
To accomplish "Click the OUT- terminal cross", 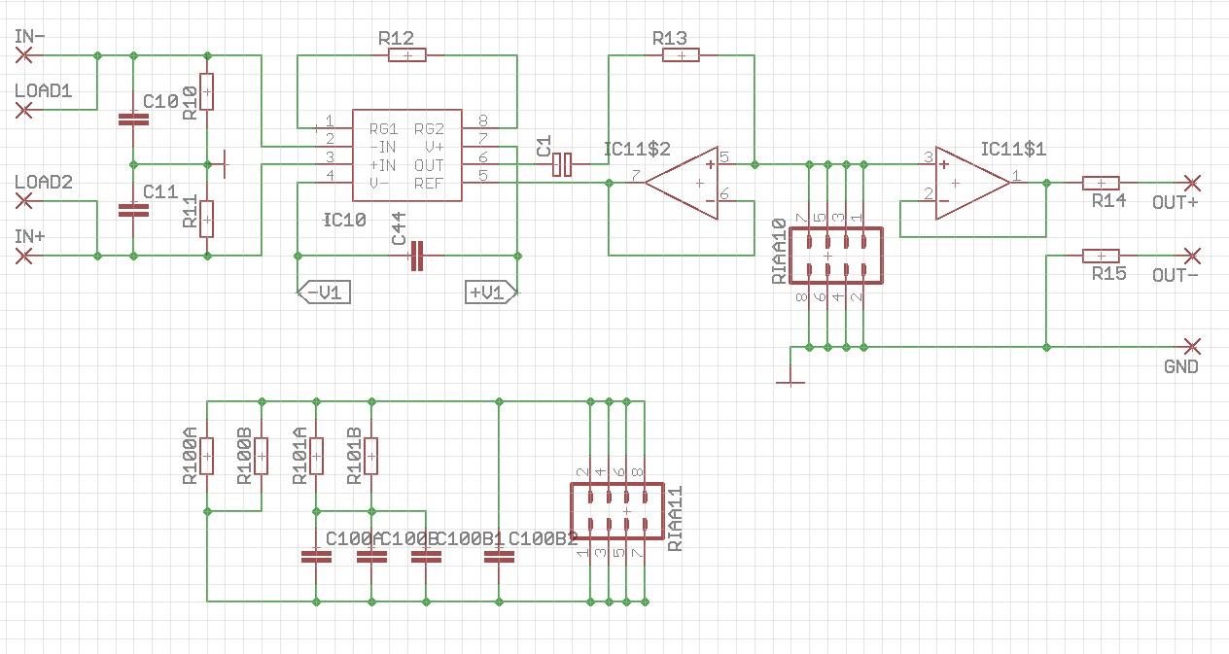I will (x=1193, y=256).
